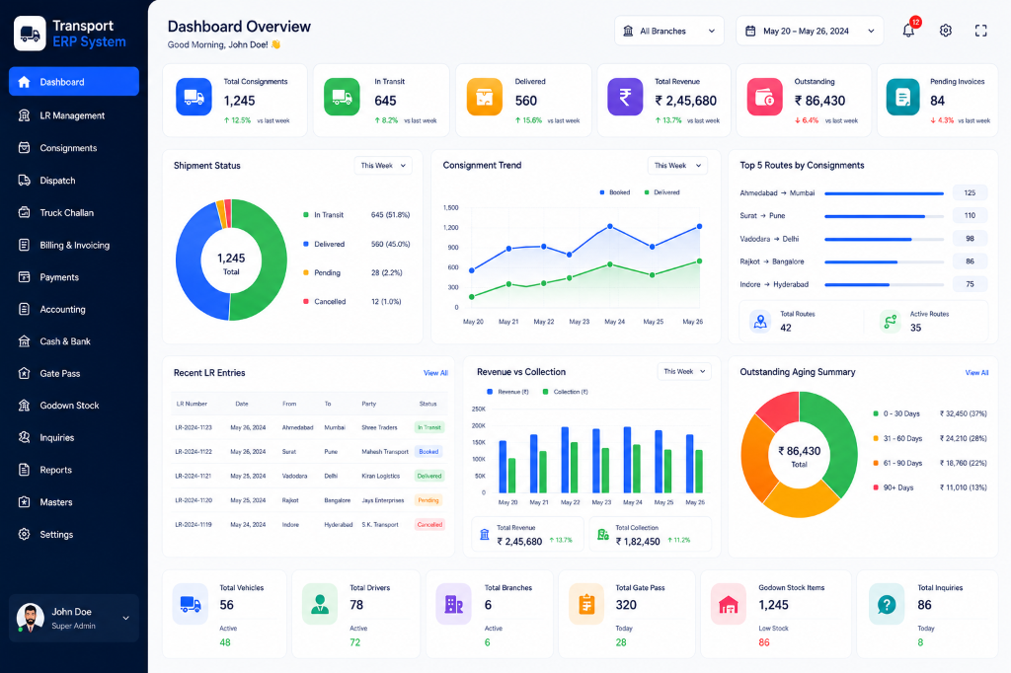Click the Cancelled status badge
The height and width of the screenshot is (673, 1011).
tap(429, 524)
